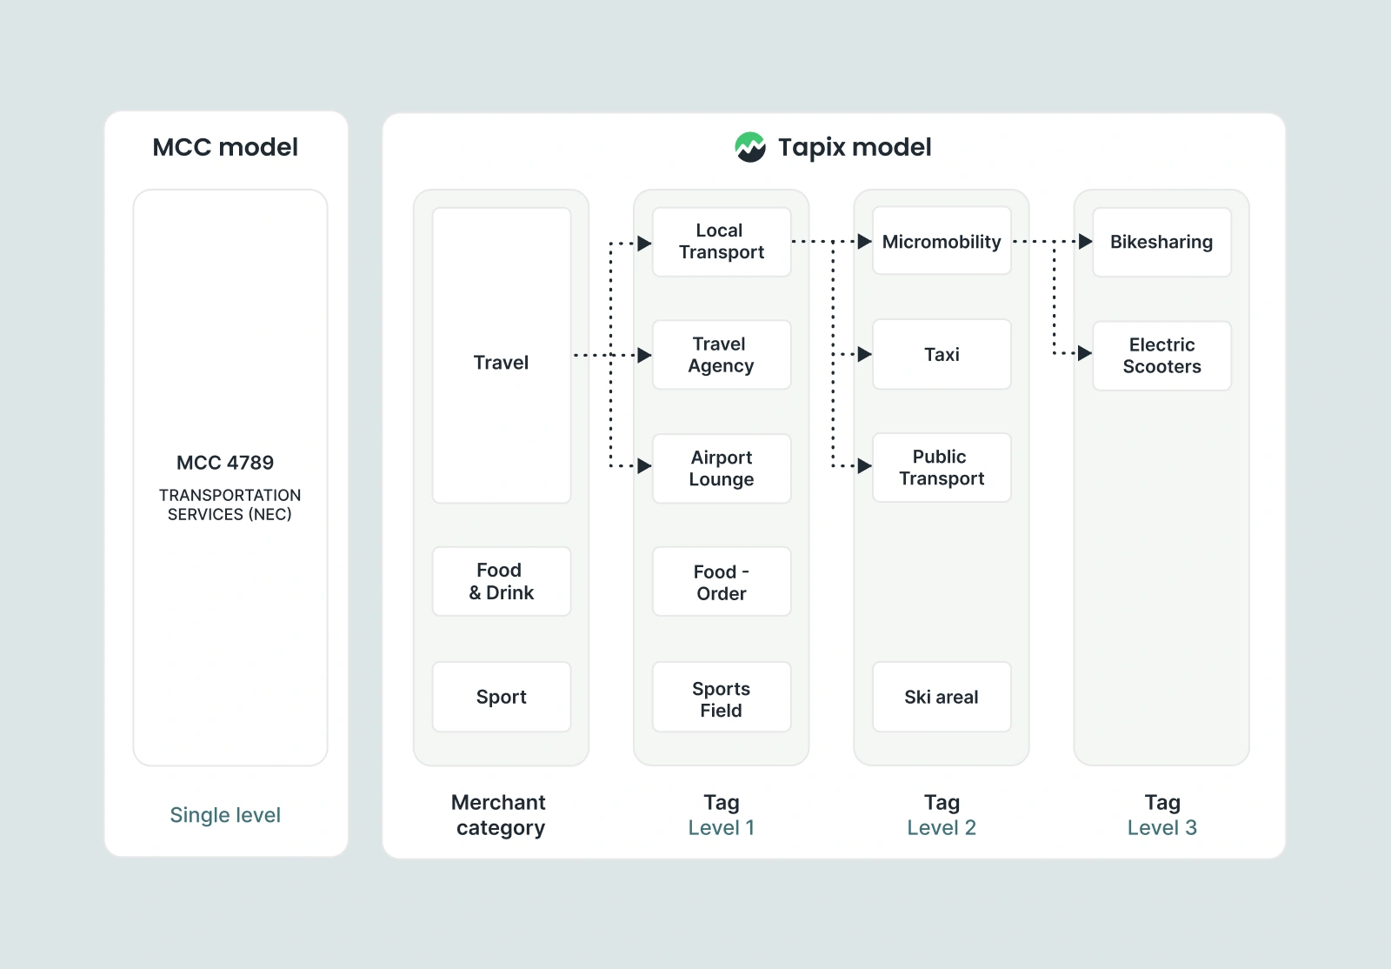Click the Food - Order tag box
The width and height of the screenshot is (1391, 969).
click(722, 581)
